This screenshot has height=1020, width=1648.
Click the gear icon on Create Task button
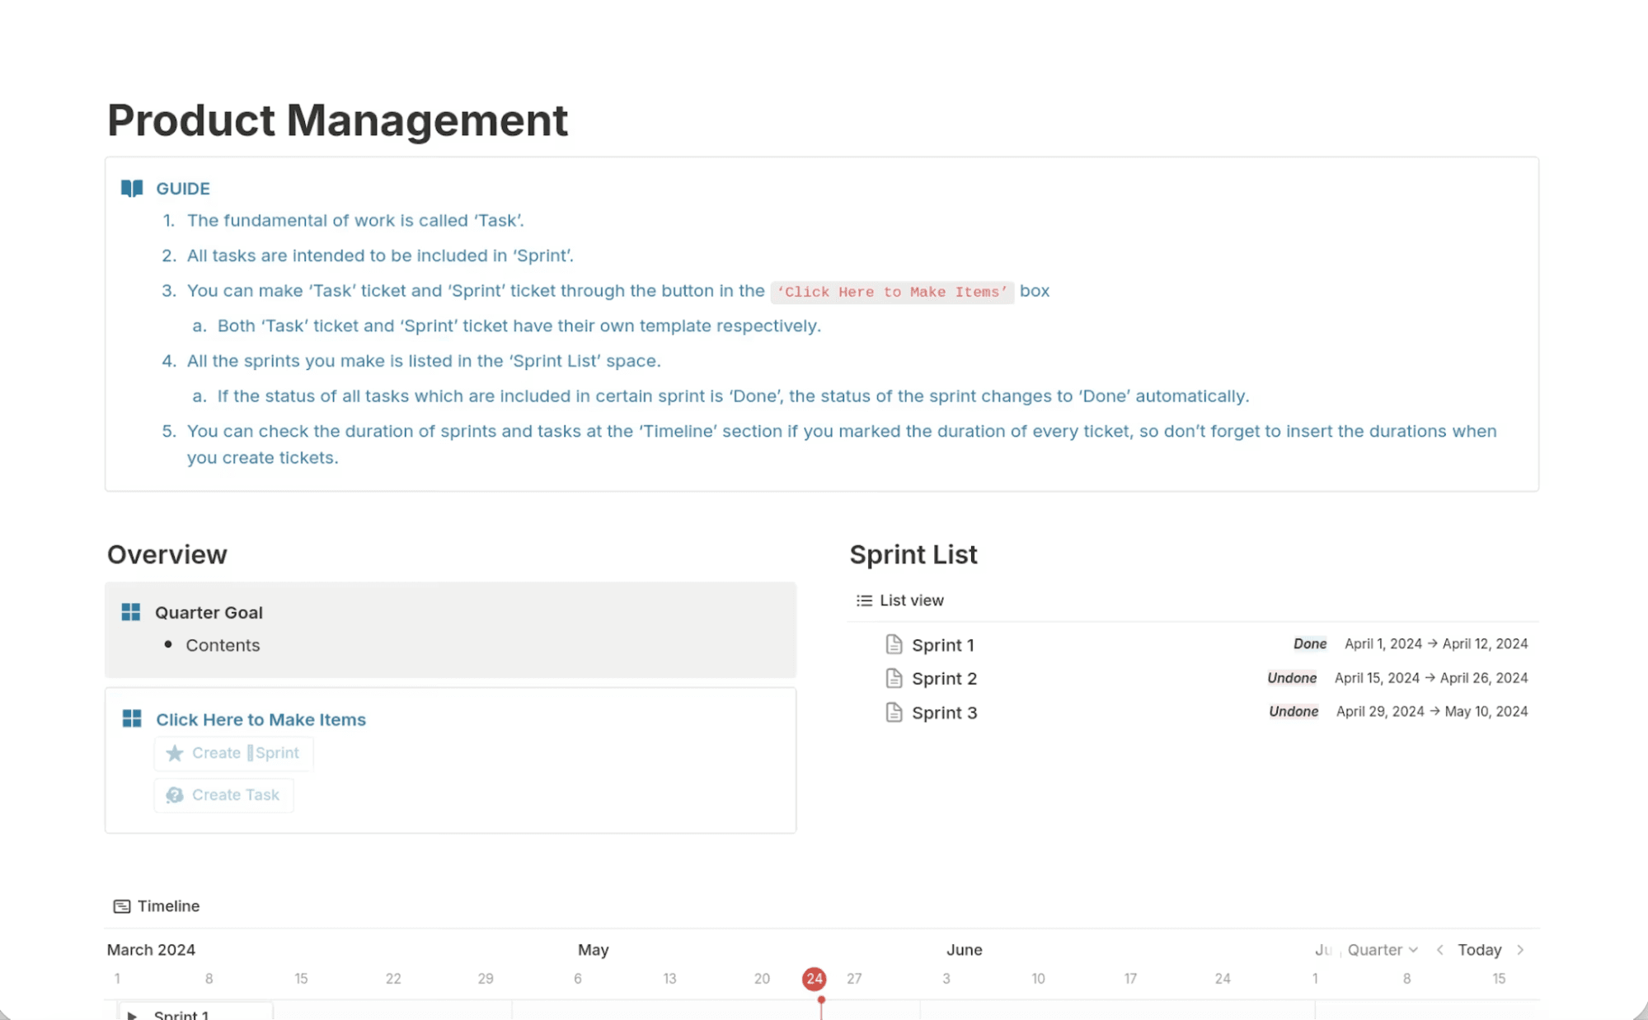pos(175,794)
